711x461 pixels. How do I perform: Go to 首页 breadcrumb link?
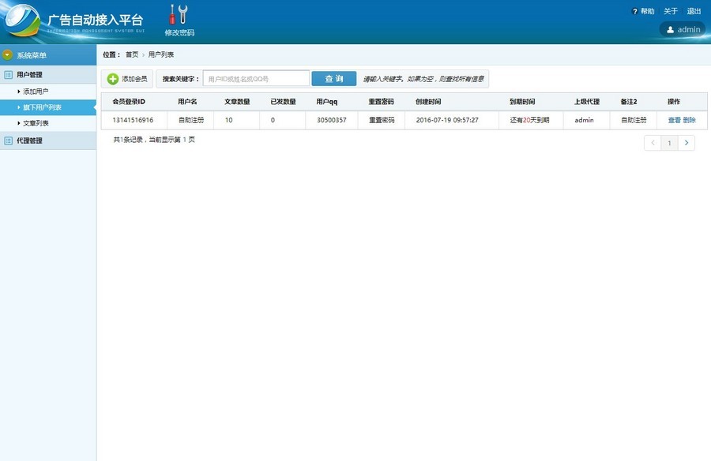(132, 54)
